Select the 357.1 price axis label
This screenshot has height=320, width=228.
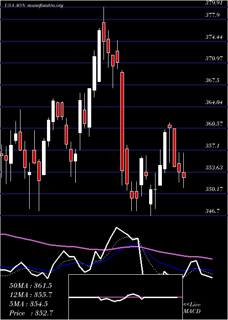(212, 145)
